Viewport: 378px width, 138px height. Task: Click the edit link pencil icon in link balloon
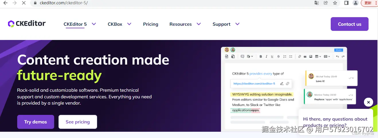282,84
